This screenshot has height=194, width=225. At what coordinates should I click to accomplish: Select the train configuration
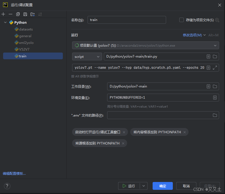(33, 56)
